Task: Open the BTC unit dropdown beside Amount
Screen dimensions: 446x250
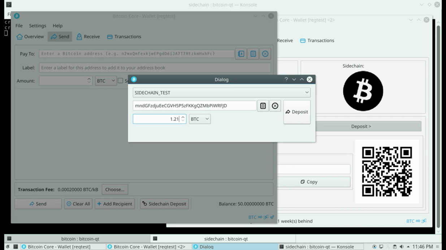Action: pyautogui.click(x=106, y=81)
